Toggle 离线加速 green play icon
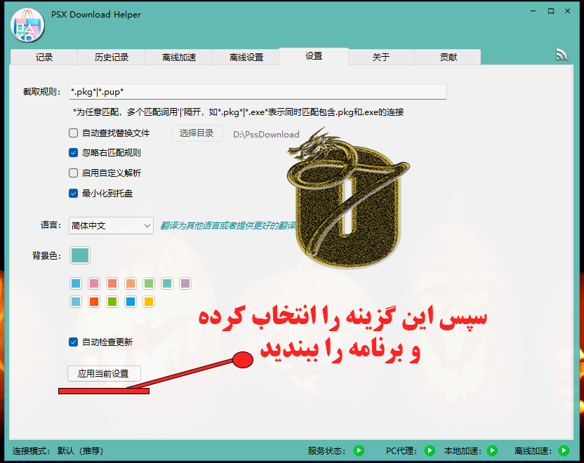The image size is (584, 463). pos(564,450)
